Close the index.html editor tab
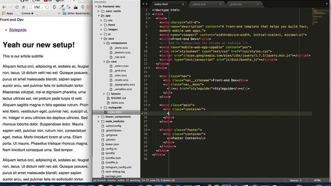This screenshot has height=186, width=331. tap(183, 4)
